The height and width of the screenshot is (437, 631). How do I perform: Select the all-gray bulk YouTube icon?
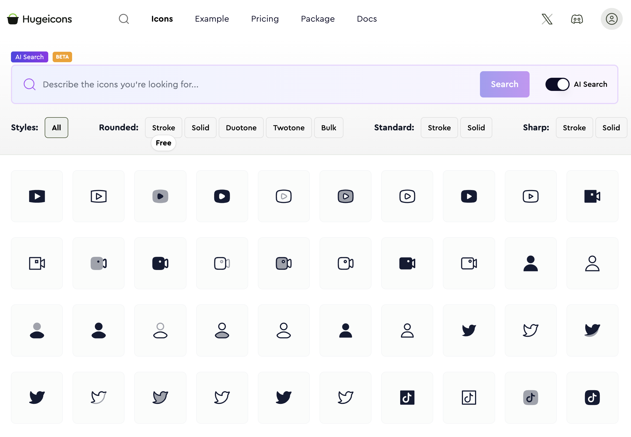click(x=160, y=196)
